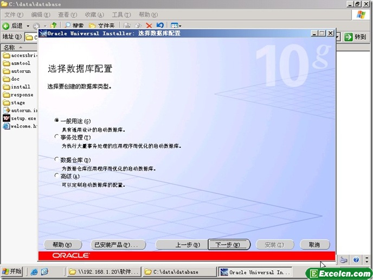
Task: Open the address bar dropdown arrow
Action: pos(338,37)
